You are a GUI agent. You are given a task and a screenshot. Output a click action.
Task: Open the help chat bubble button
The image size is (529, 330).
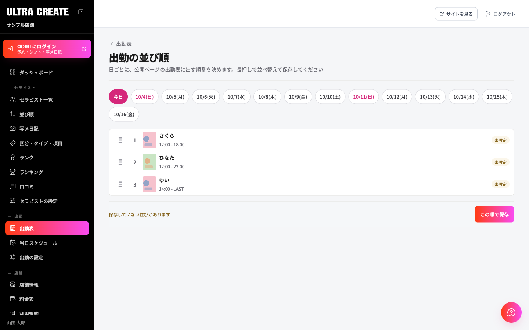(511, 312)
